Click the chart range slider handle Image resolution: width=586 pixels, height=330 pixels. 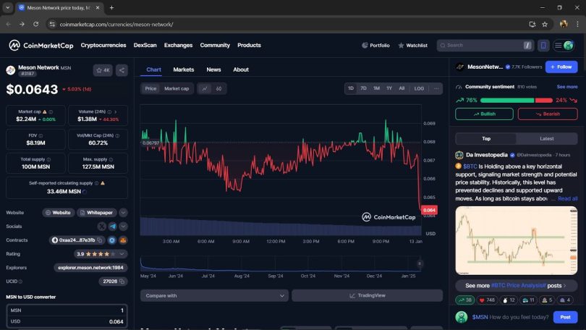point(420,264)
